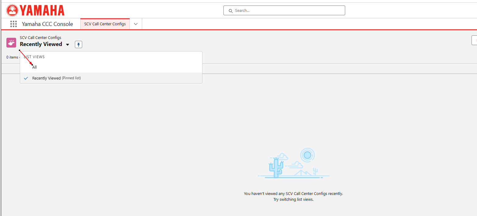Click the LIST VIEWS heading

pos(34,57)
